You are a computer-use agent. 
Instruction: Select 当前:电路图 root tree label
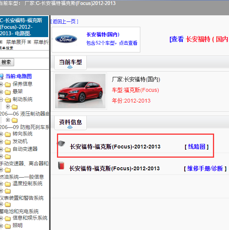19,76
